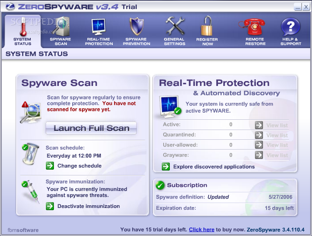Click the 'Click here' buy now link
Viewport: 312px width, 236px height.
point(201,230)
